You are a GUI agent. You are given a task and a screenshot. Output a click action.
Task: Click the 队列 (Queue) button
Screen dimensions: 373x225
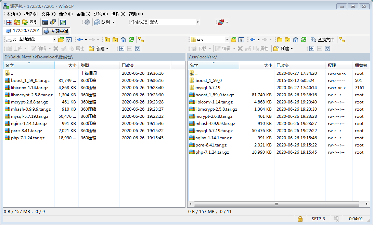(102, 22)
